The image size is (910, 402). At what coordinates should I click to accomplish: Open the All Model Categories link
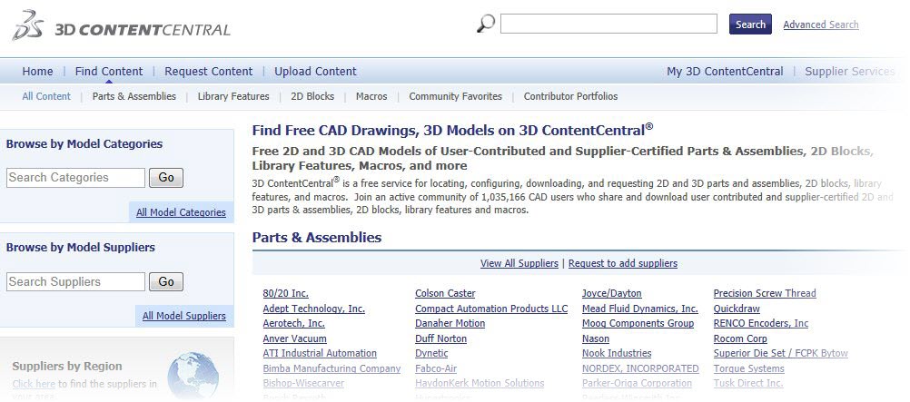click(181, 212)
